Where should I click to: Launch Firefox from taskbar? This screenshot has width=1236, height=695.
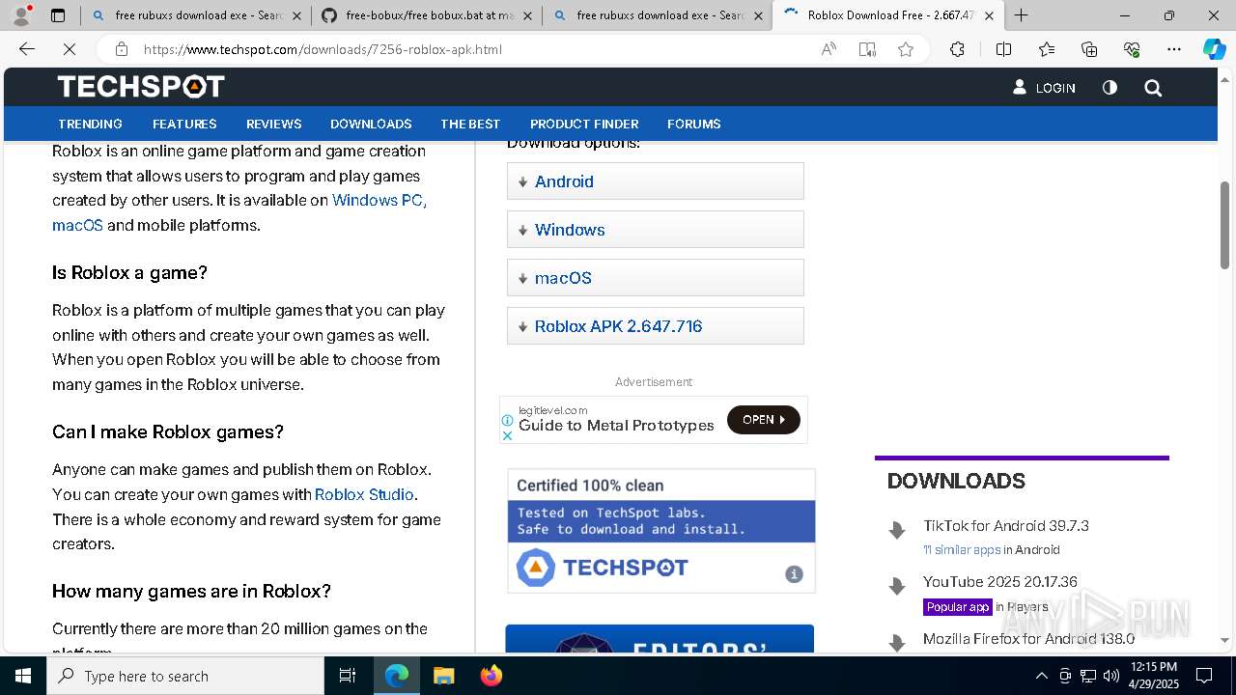tap(492, 676)
